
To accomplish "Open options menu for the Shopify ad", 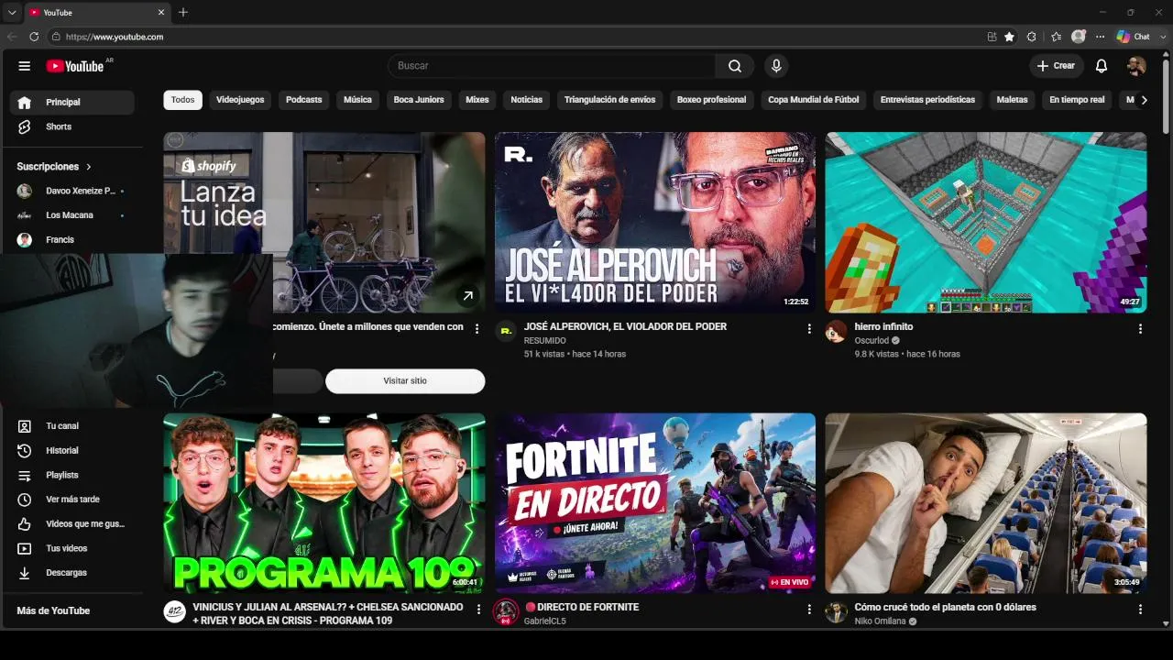I will [477, 329].
